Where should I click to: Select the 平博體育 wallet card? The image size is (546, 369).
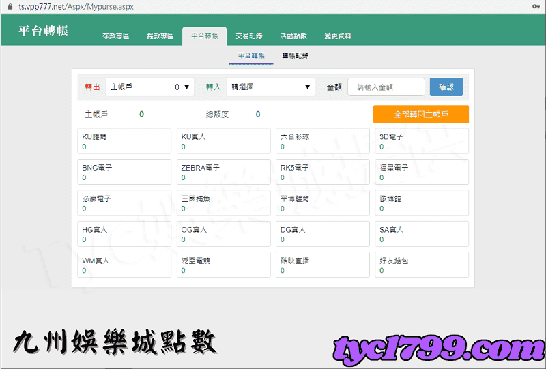[x=323, y=203]
